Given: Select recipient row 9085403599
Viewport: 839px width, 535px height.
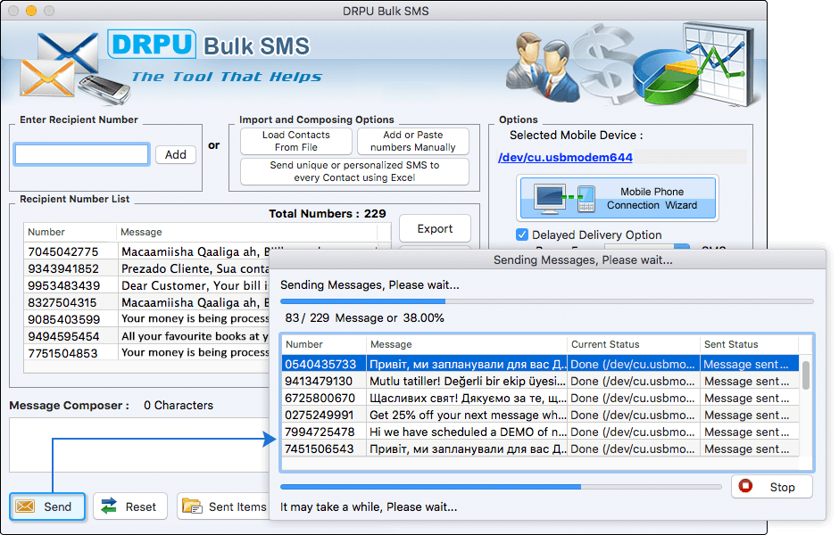Looking at the screenshot, I should [146, 319].
